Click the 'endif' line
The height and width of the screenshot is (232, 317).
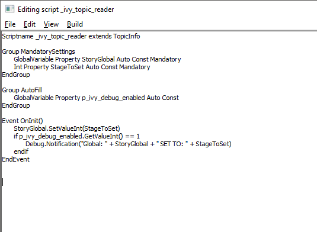tap(21, 152)
